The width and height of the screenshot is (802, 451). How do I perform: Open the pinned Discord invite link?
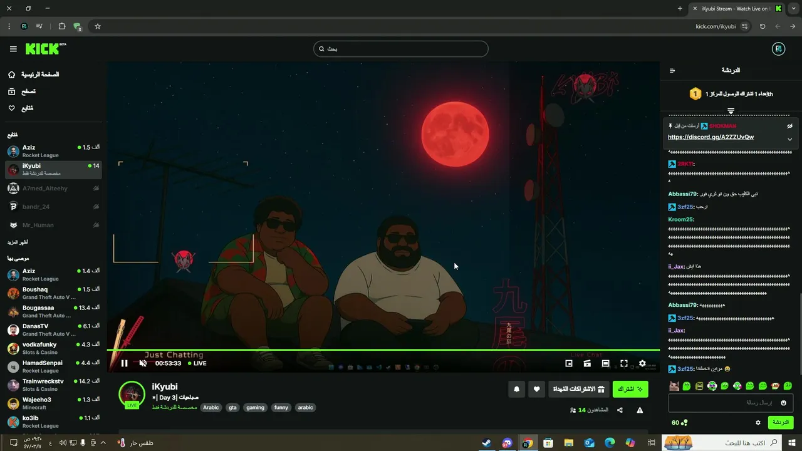pyautogui.click(x=711, y=137)
